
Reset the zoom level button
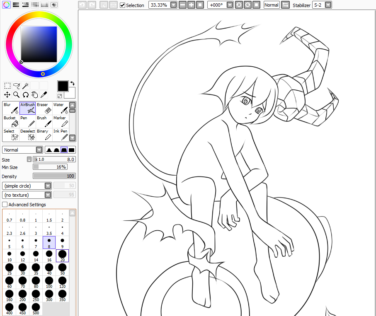point(200,5)
